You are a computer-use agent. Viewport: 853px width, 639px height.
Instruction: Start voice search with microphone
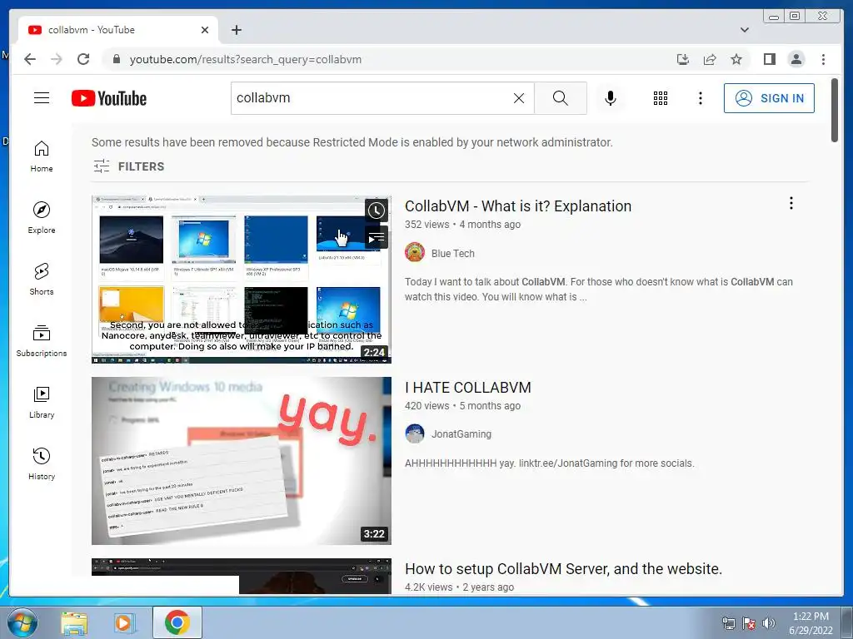pos(611,98)
